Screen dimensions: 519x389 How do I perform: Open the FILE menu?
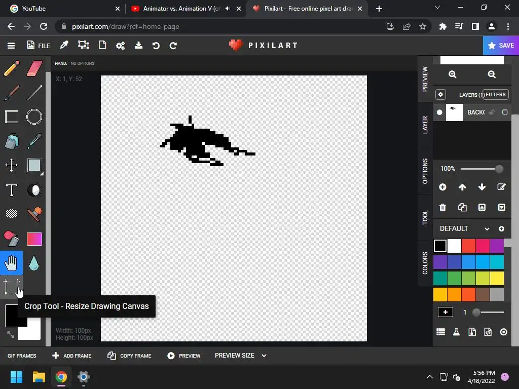[39, 45]
